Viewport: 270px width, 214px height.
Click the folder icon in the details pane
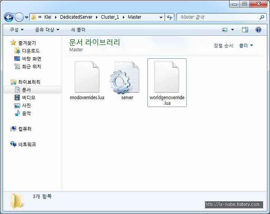tap(16, 201)
